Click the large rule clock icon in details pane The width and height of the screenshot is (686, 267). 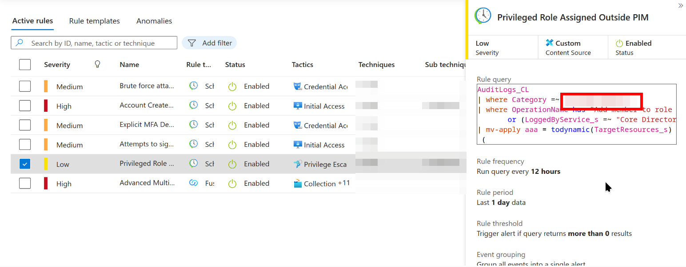click(483, 16)
